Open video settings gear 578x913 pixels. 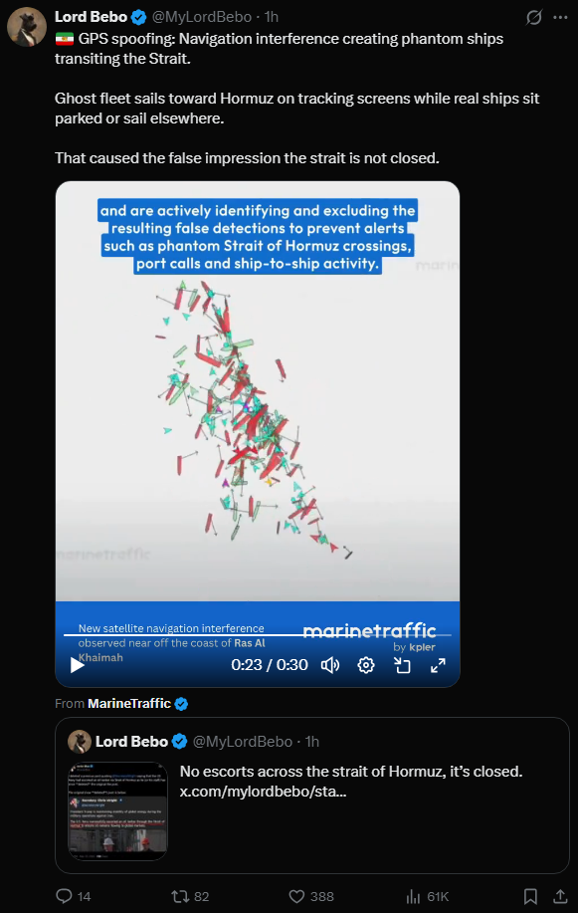[x=366, y=665]
